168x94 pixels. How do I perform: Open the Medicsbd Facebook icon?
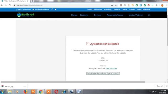pyautogui.click(x=52, y=9)
